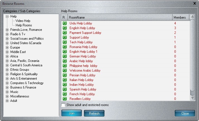This screenshot has height=121, width=199.
Task: Select the English Help Lobby room
Action: tap(82, 28)
